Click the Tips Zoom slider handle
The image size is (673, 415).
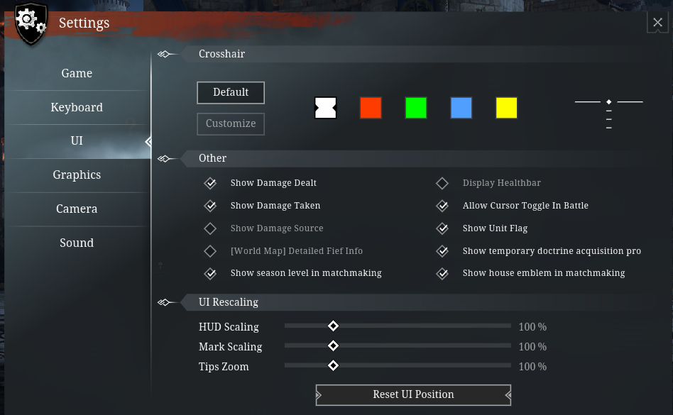tap(333, 366)
